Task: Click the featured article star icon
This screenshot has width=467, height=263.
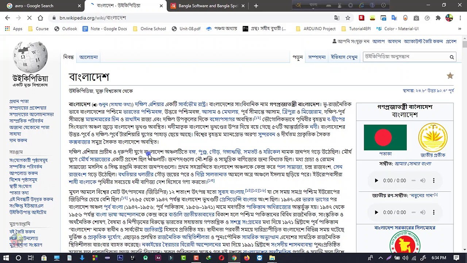Action: (450, 76)
